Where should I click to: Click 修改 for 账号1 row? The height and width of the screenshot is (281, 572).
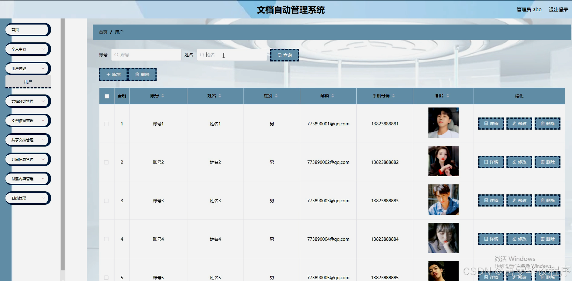click(519, 124)
